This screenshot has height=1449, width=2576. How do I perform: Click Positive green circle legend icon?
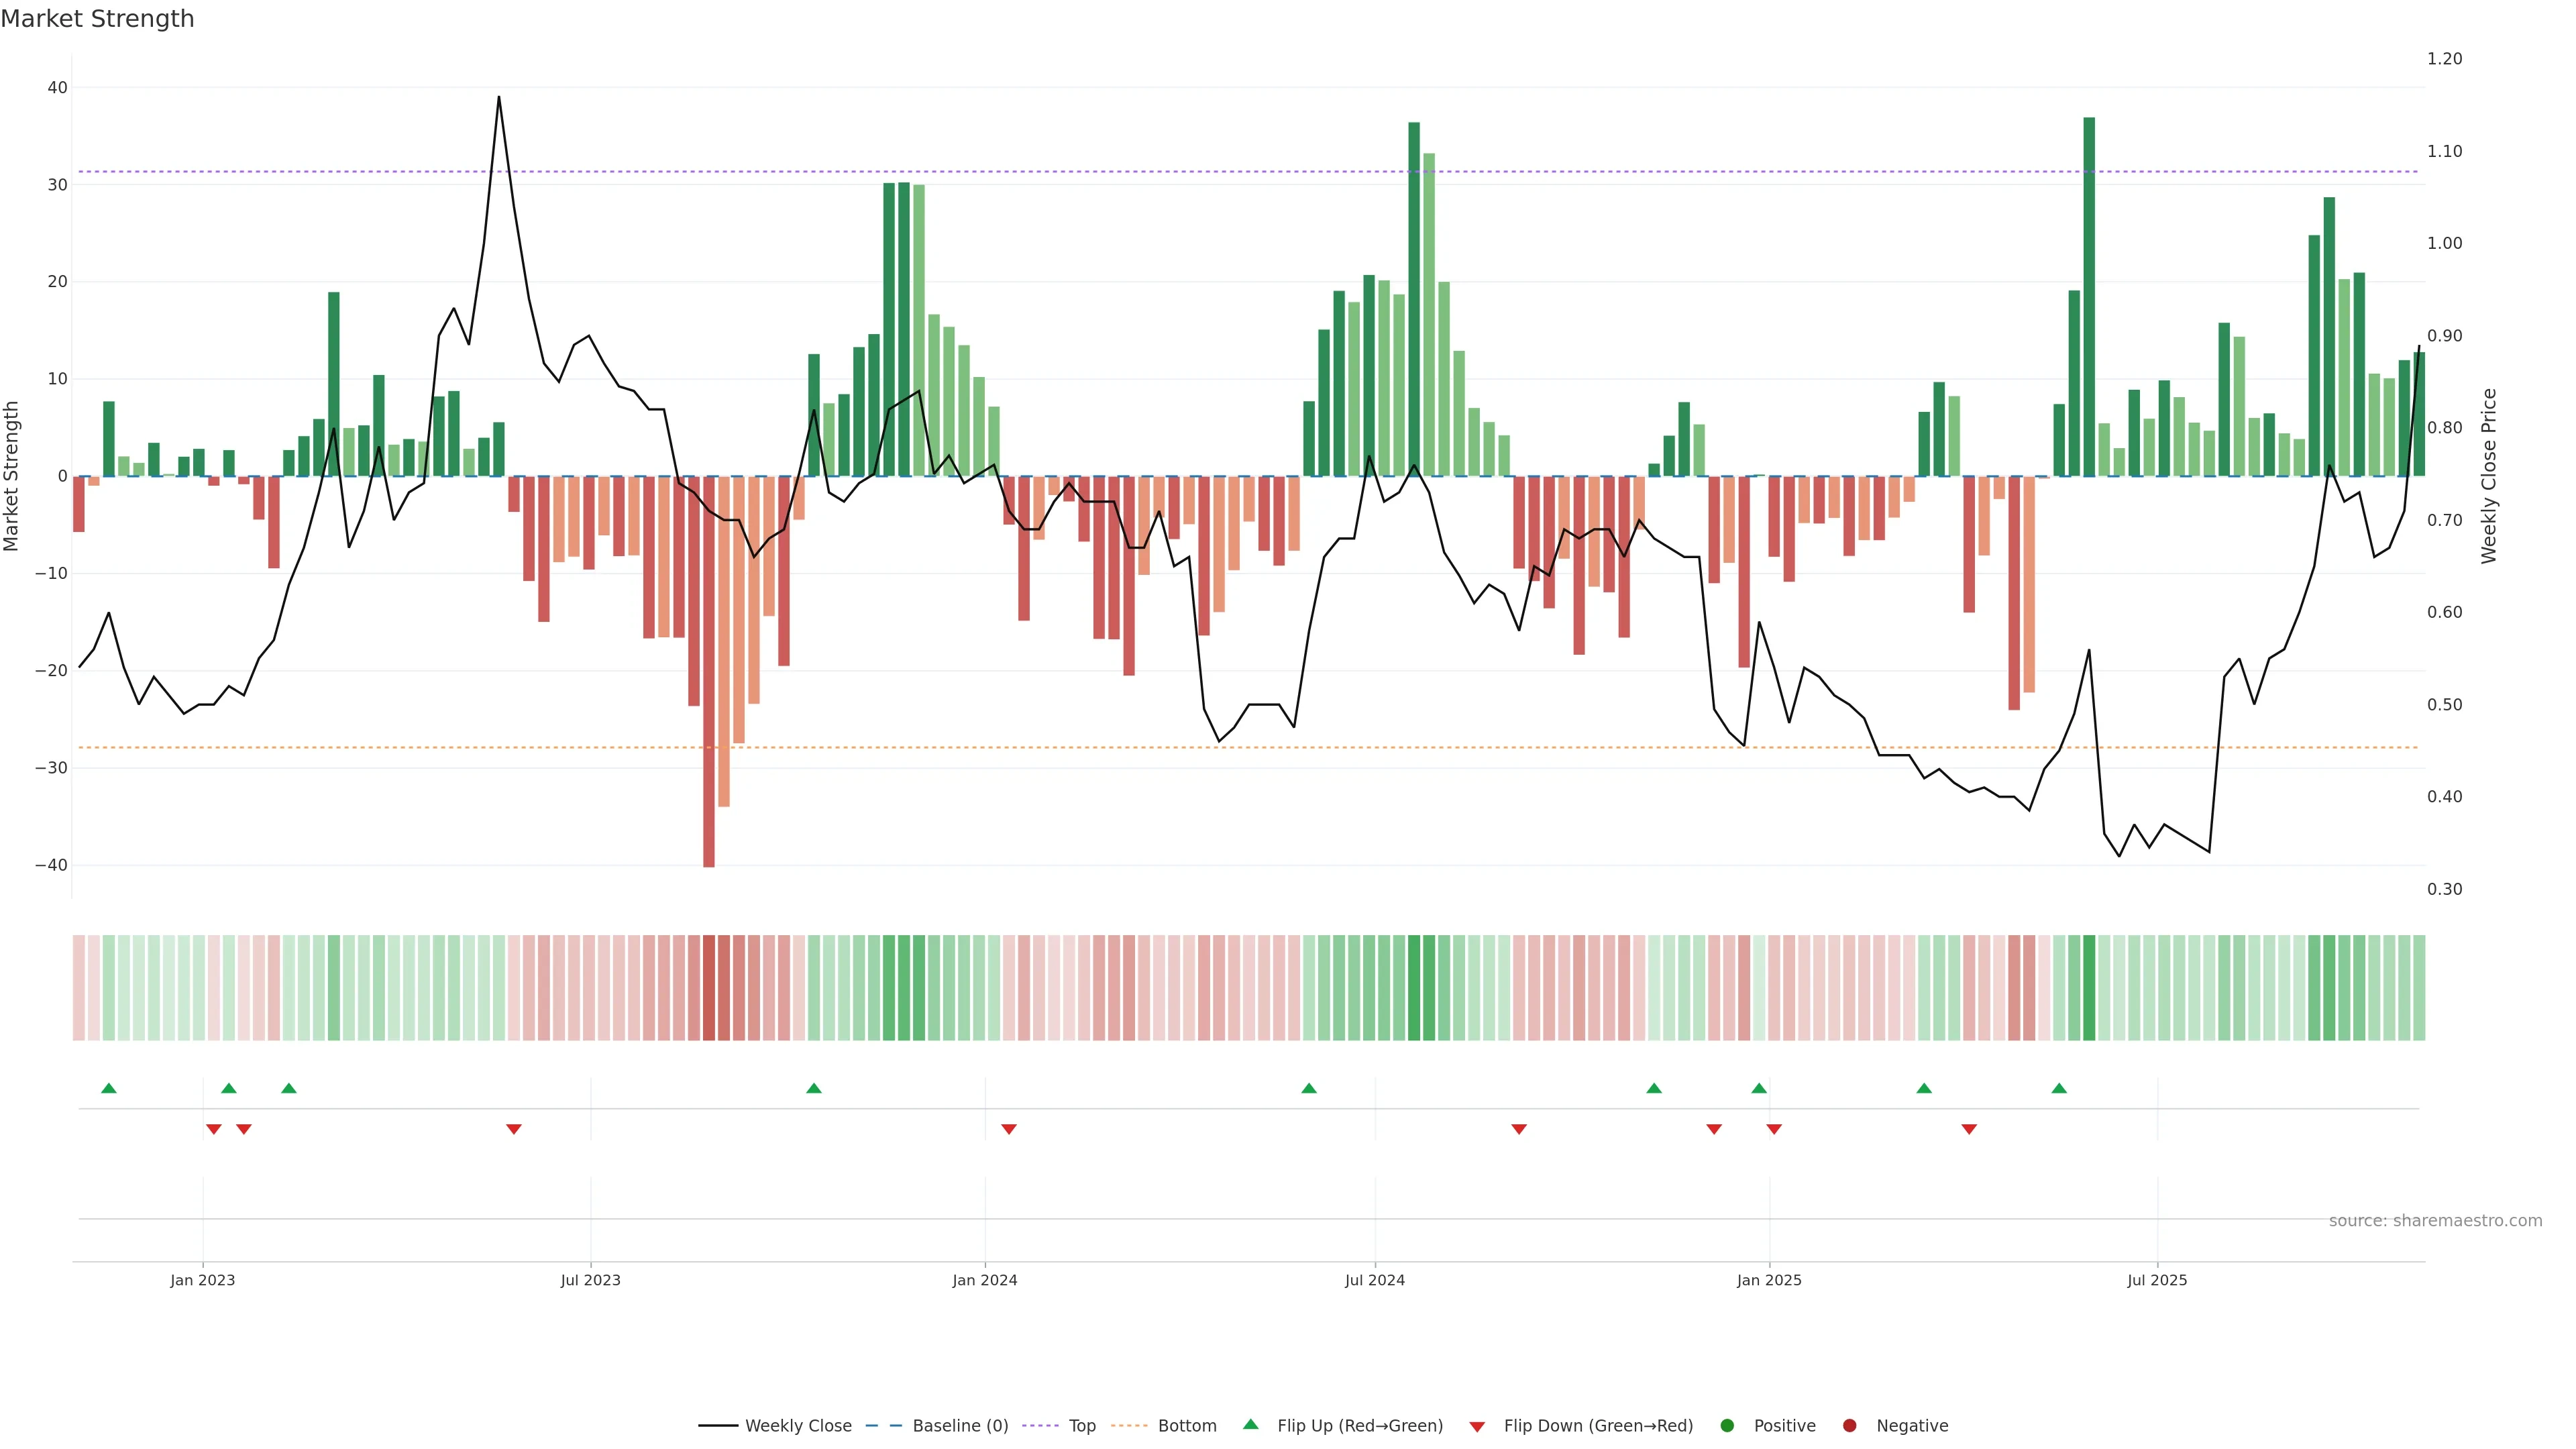click(x=1727, y=1426)
